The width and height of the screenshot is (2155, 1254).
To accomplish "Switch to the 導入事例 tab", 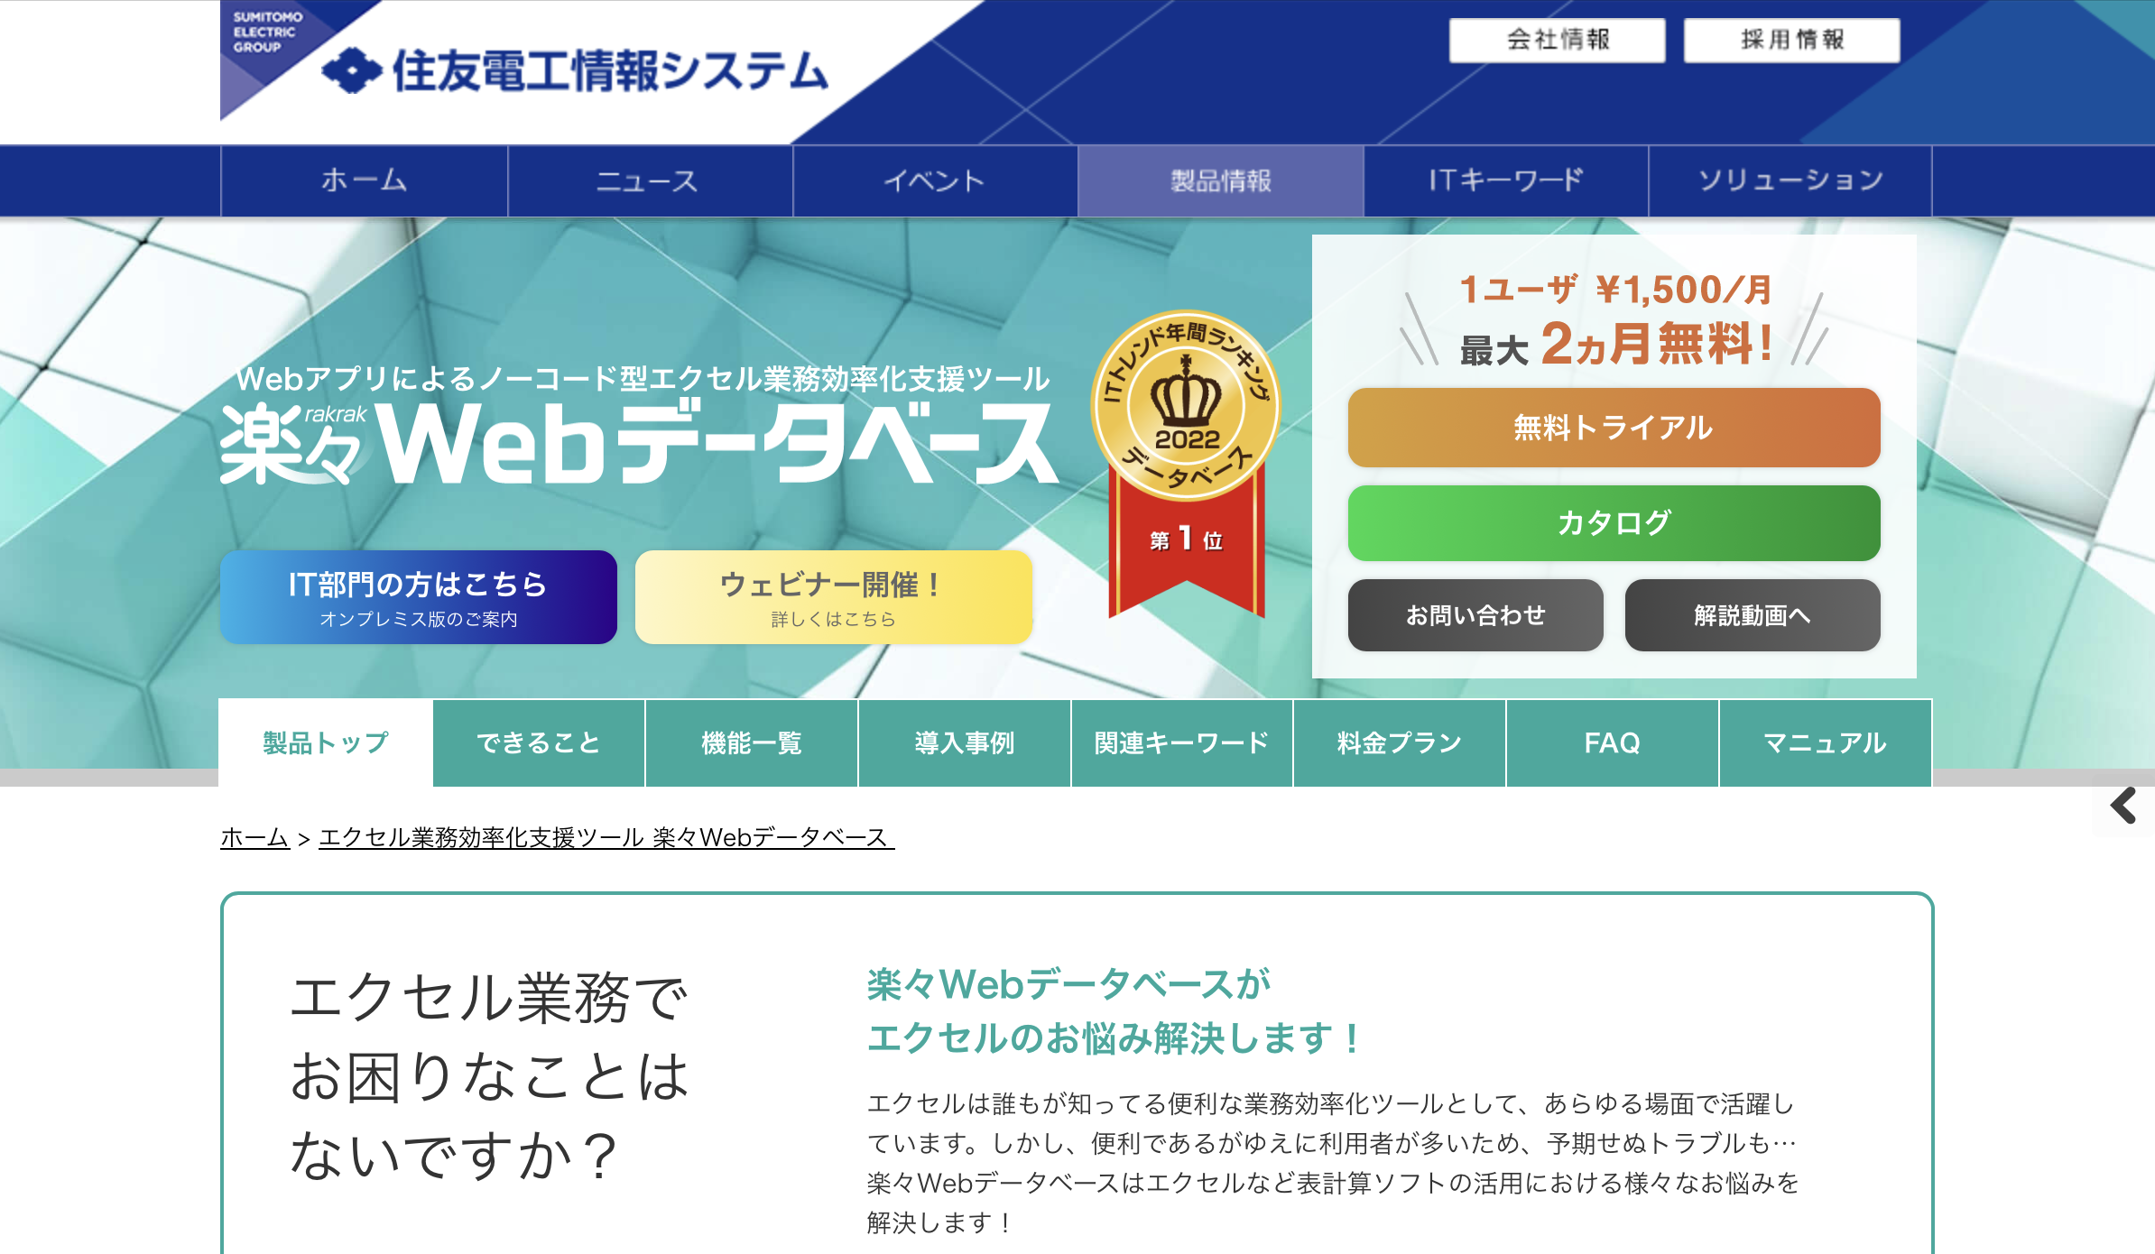I will pos(965,742).
